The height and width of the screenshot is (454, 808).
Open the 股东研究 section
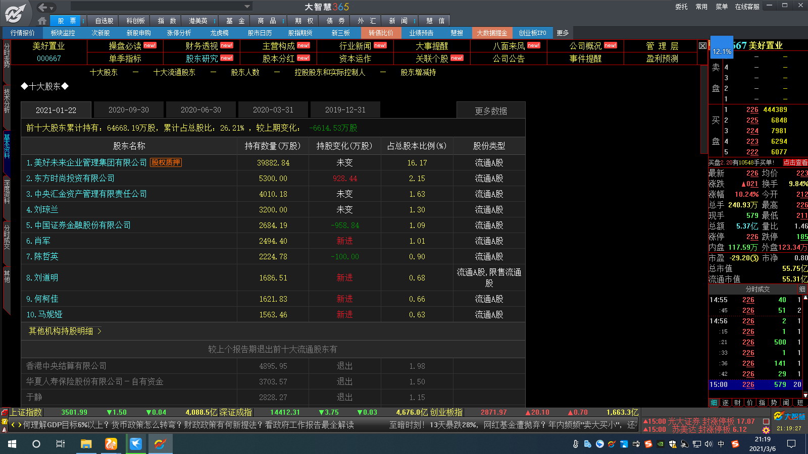[x=202, y=59]
